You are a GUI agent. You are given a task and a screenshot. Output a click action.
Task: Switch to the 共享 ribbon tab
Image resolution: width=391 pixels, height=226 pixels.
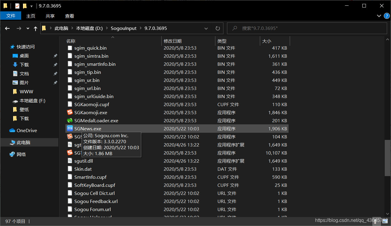[x=50, y=16]
